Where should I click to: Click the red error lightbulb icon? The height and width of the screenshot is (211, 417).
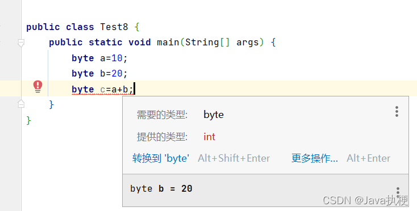(37, 87)
